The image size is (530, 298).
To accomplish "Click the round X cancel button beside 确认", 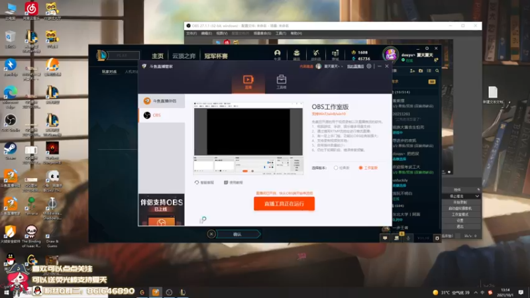I will 211,234.
